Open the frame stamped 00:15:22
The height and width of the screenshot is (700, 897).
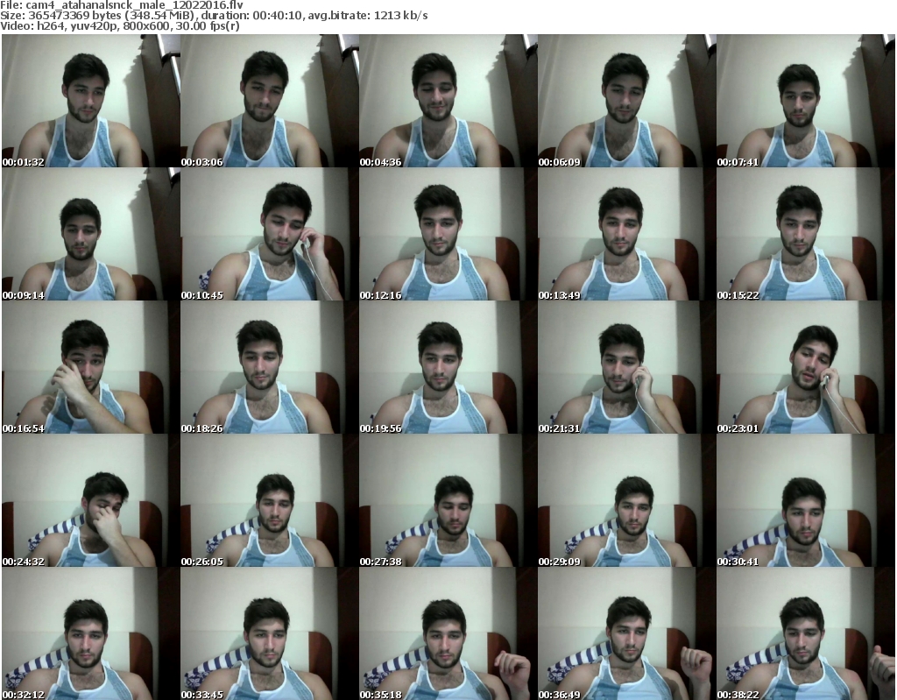click(806, 234)
